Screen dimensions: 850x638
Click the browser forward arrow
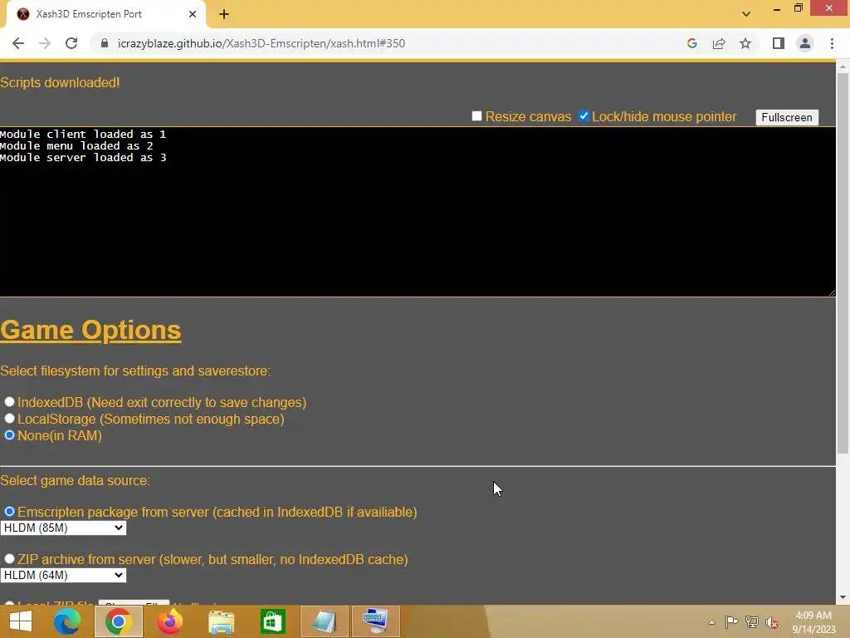pyautogui.click(x=45, y=43)
